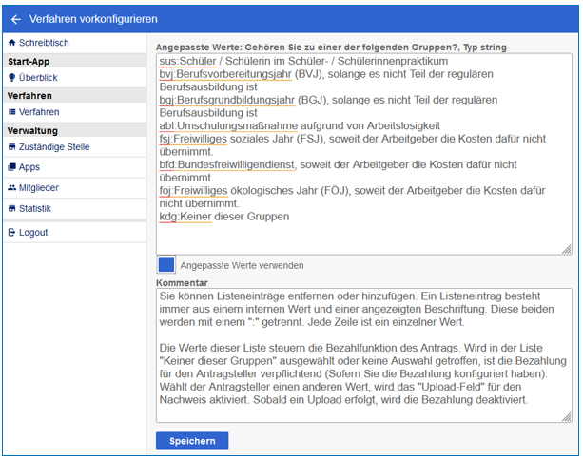Click the Kommentar text area resize handle

click(567, 417)
